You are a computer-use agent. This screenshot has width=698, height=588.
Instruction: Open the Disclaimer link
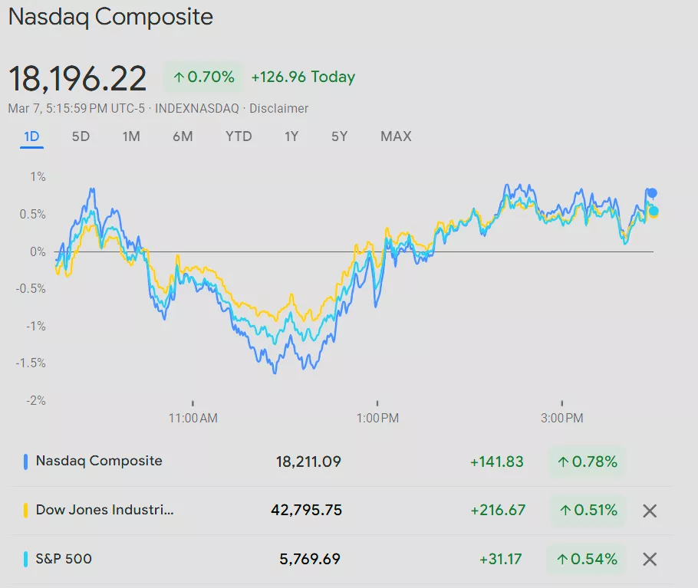(278, 109)
